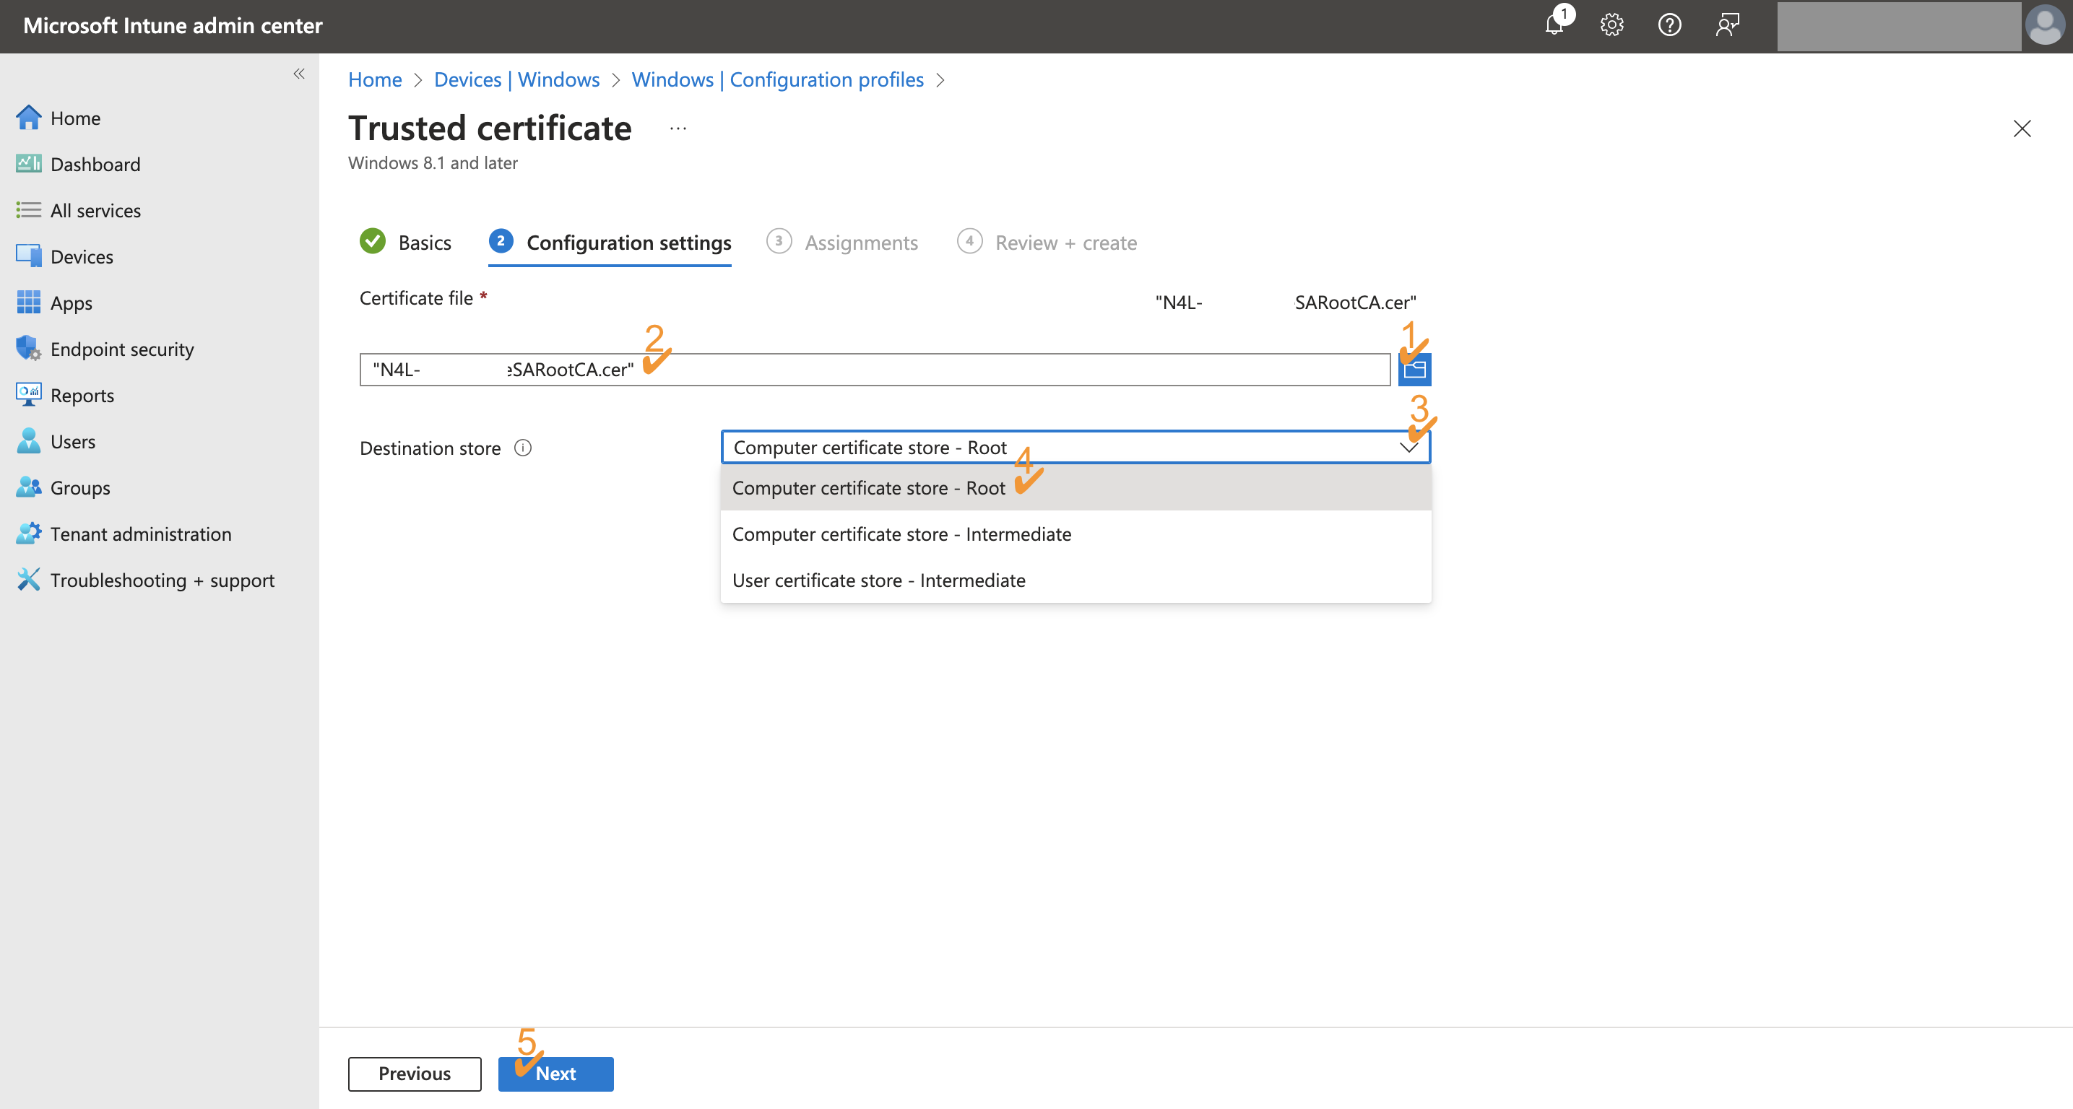This screenshot has height=1109, width=2073.
Task: Open Endpoint security in the sidebar
Action: [x=121, y=348]
